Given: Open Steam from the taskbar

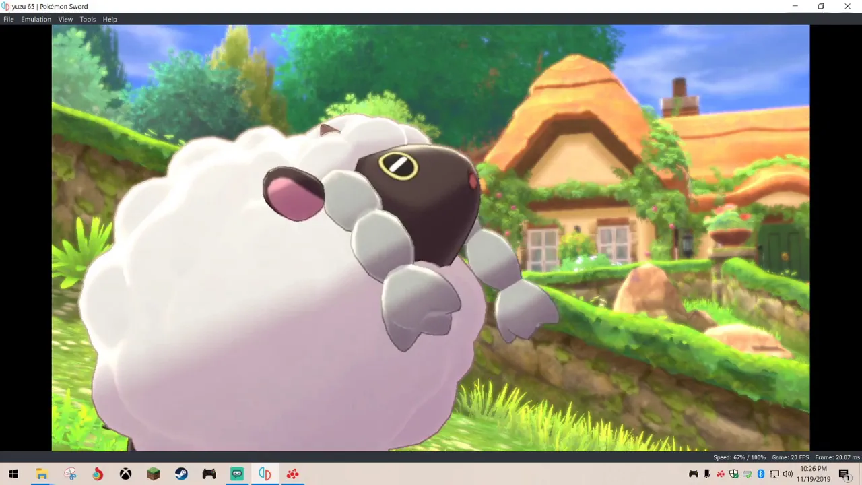Looking at the screenshot, I should click(181, 474).
